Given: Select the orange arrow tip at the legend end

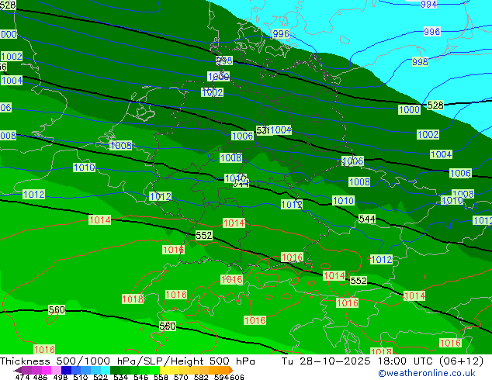Looking at the screenshot, I should coord(231,370).
